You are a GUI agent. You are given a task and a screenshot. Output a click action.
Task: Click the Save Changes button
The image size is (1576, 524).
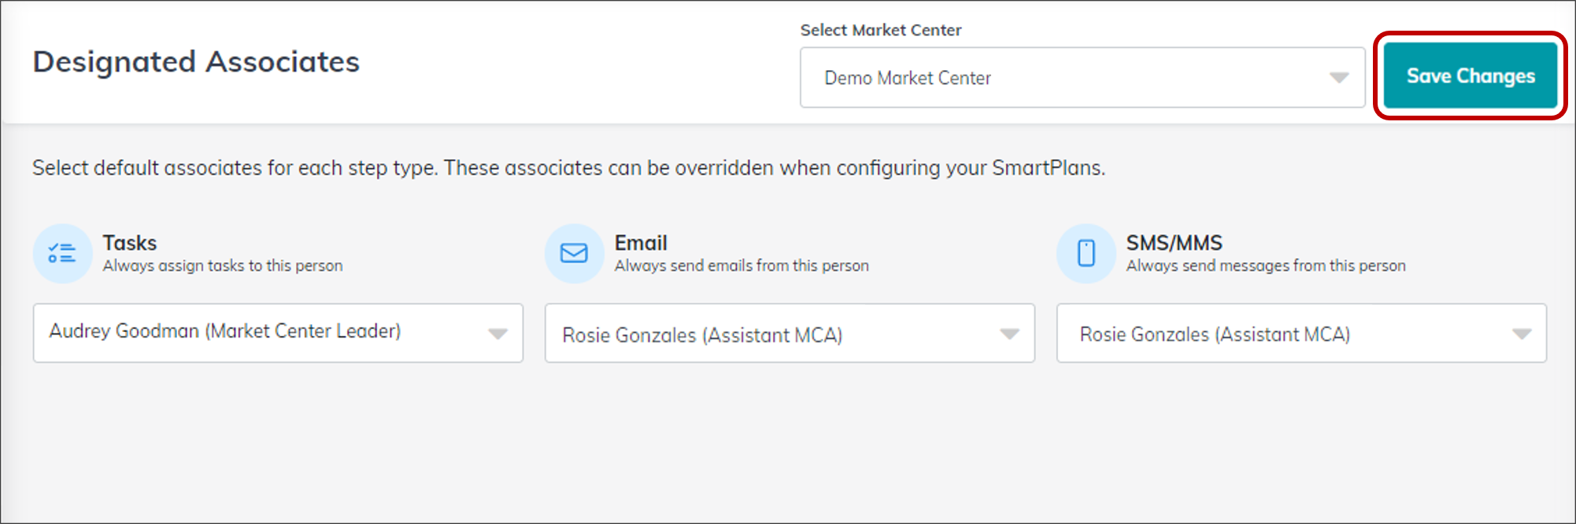[x=1471, y=76]
